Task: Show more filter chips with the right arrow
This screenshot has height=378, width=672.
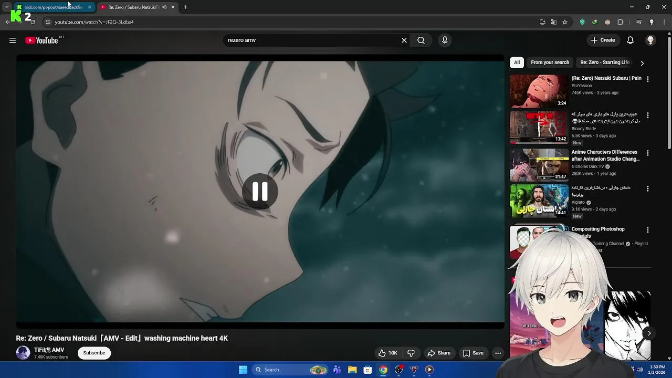Action: click(x=642, y=63)
